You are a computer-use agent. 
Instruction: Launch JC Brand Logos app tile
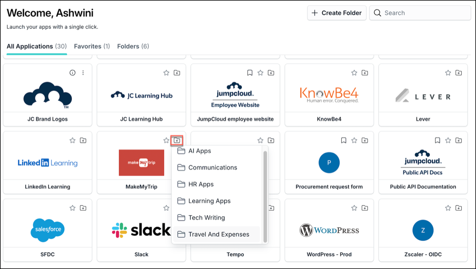(48, 95)
